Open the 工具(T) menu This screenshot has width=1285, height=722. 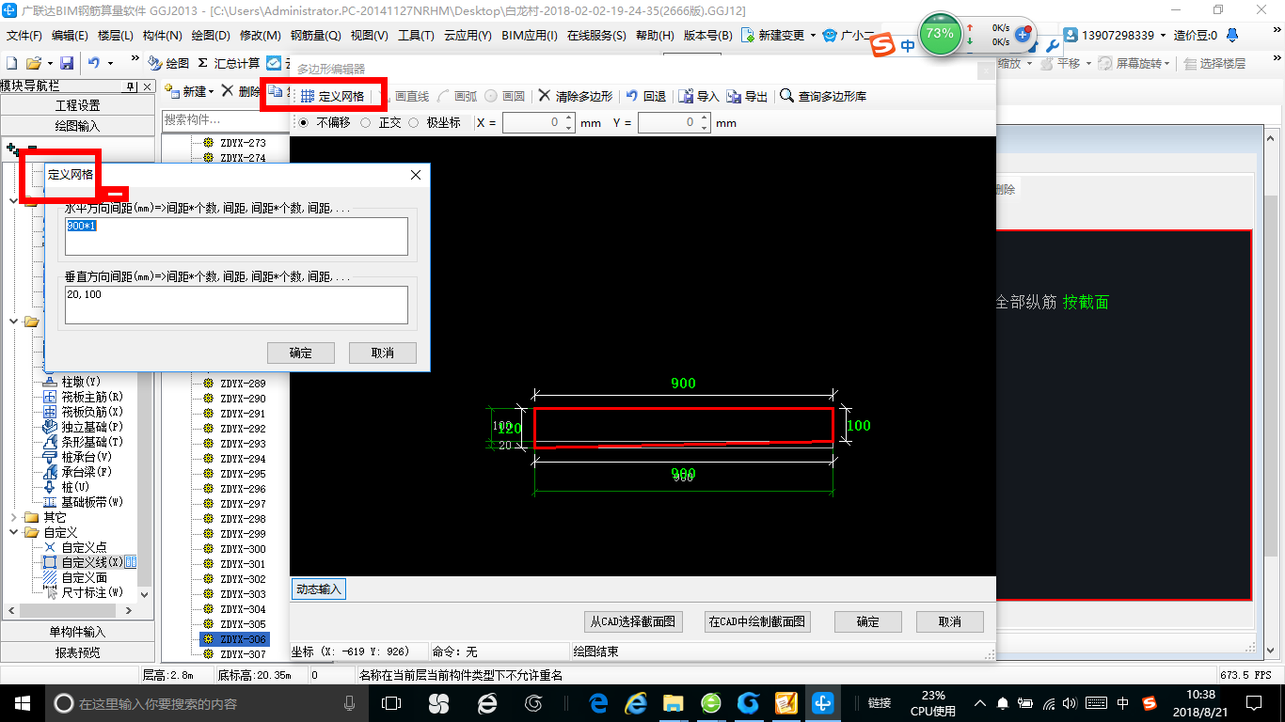click(x=416, y=36)
